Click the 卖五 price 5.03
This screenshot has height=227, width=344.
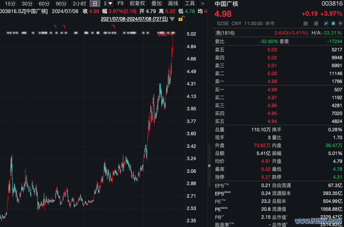pyautogui.click(x=272, y=50)
